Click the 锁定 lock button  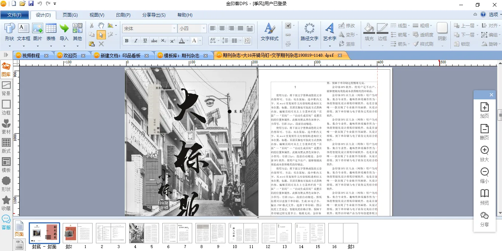(x=462, y=44)
